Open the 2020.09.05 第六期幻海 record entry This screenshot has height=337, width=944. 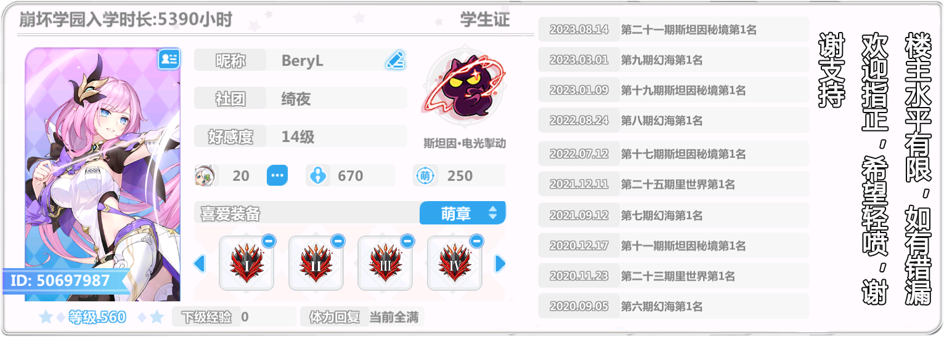click(673, 306)
